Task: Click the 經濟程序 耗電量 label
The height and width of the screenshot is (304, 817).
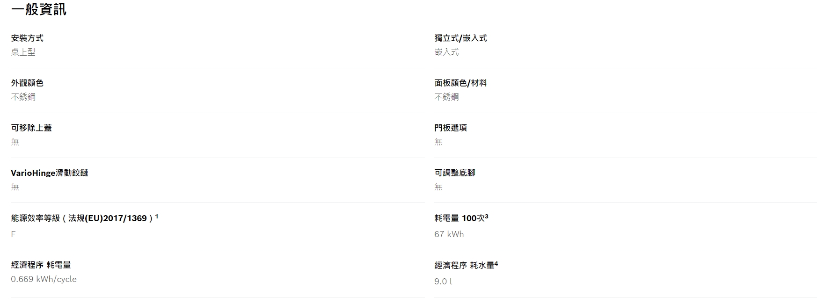Action: (41, 265)
